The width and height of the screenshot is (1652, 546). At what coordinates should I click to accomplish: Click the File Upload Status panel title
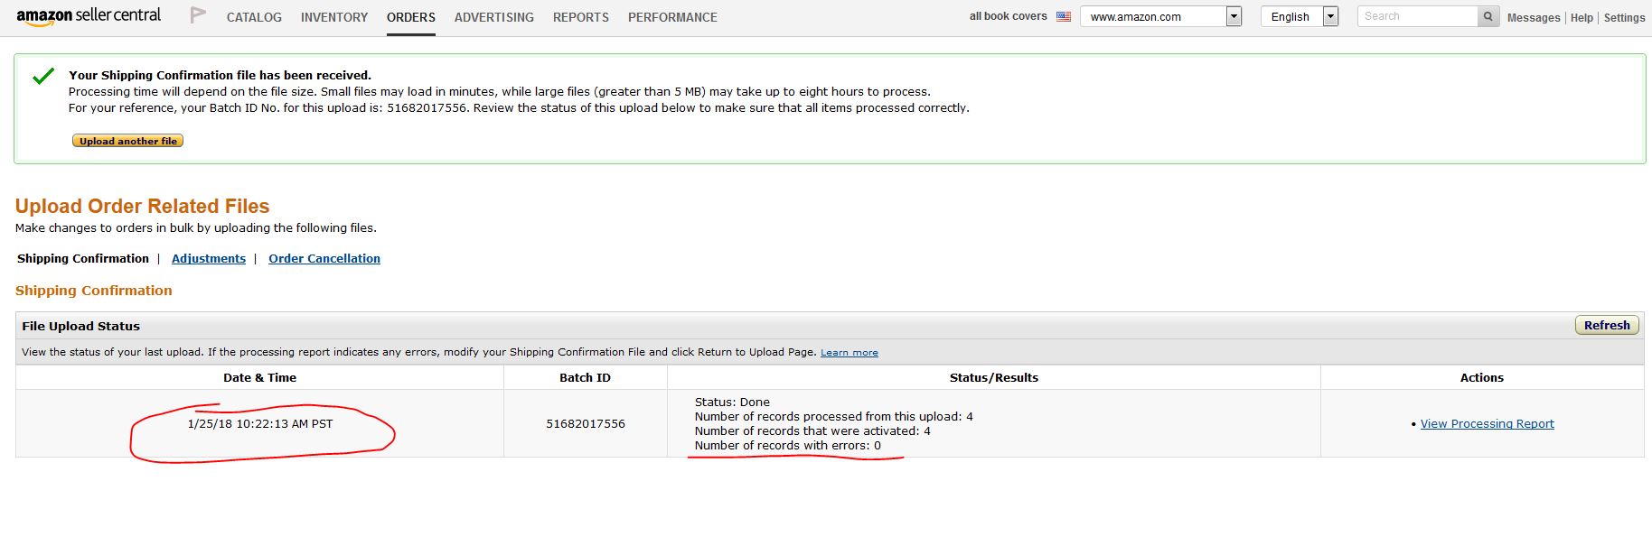pos(81,326)
